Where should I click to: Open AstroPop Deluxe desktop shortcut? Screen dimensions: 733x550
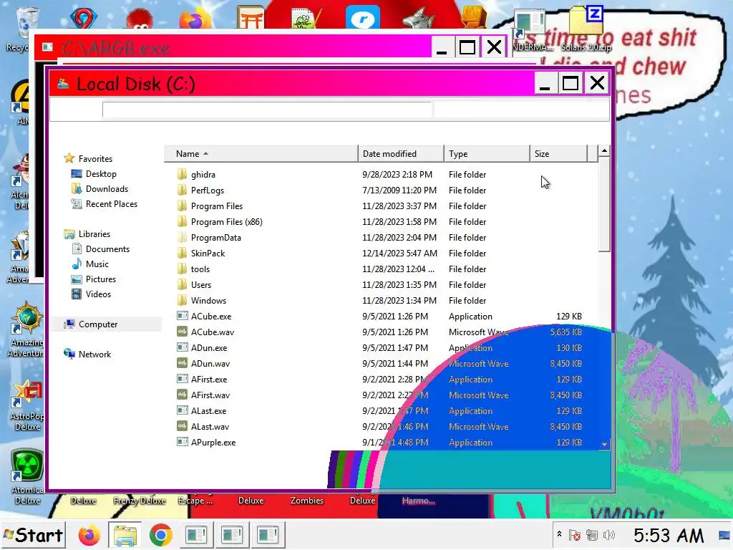tap(27, 406)
